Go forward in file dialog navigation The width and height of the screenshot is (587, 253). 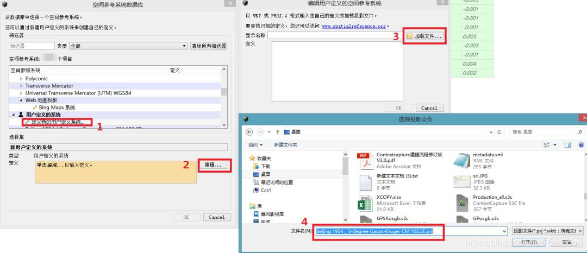coord(260,132)
